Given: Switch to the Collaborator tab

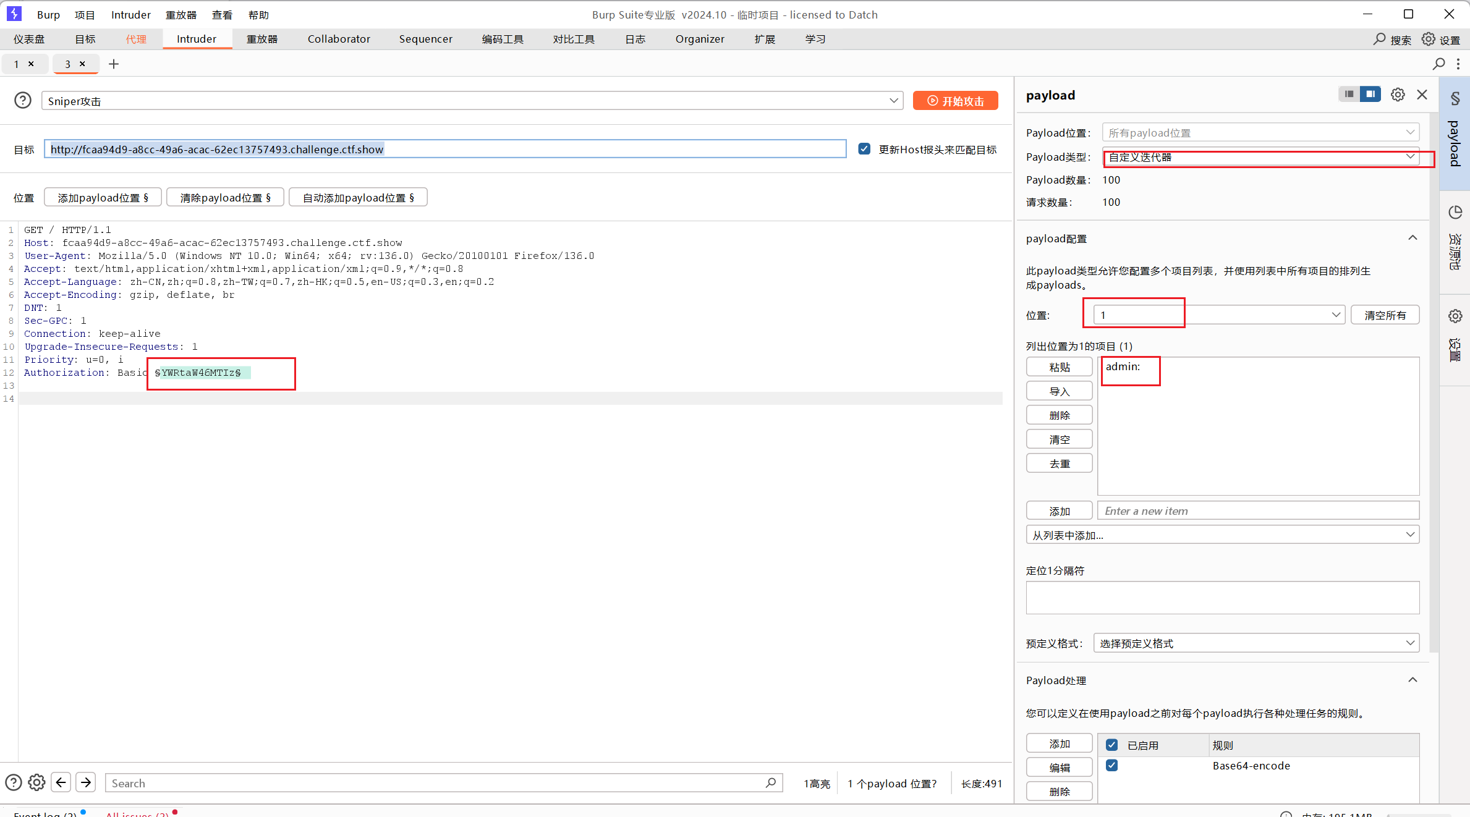Looking at the screenshot, I should [x=339, y=39].
